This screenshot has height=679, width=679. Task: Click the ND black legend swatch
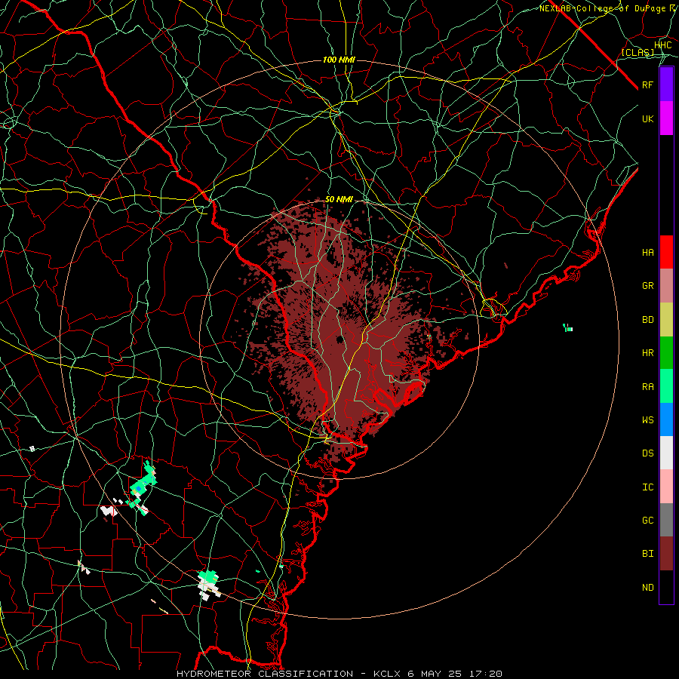coord(666,587)
